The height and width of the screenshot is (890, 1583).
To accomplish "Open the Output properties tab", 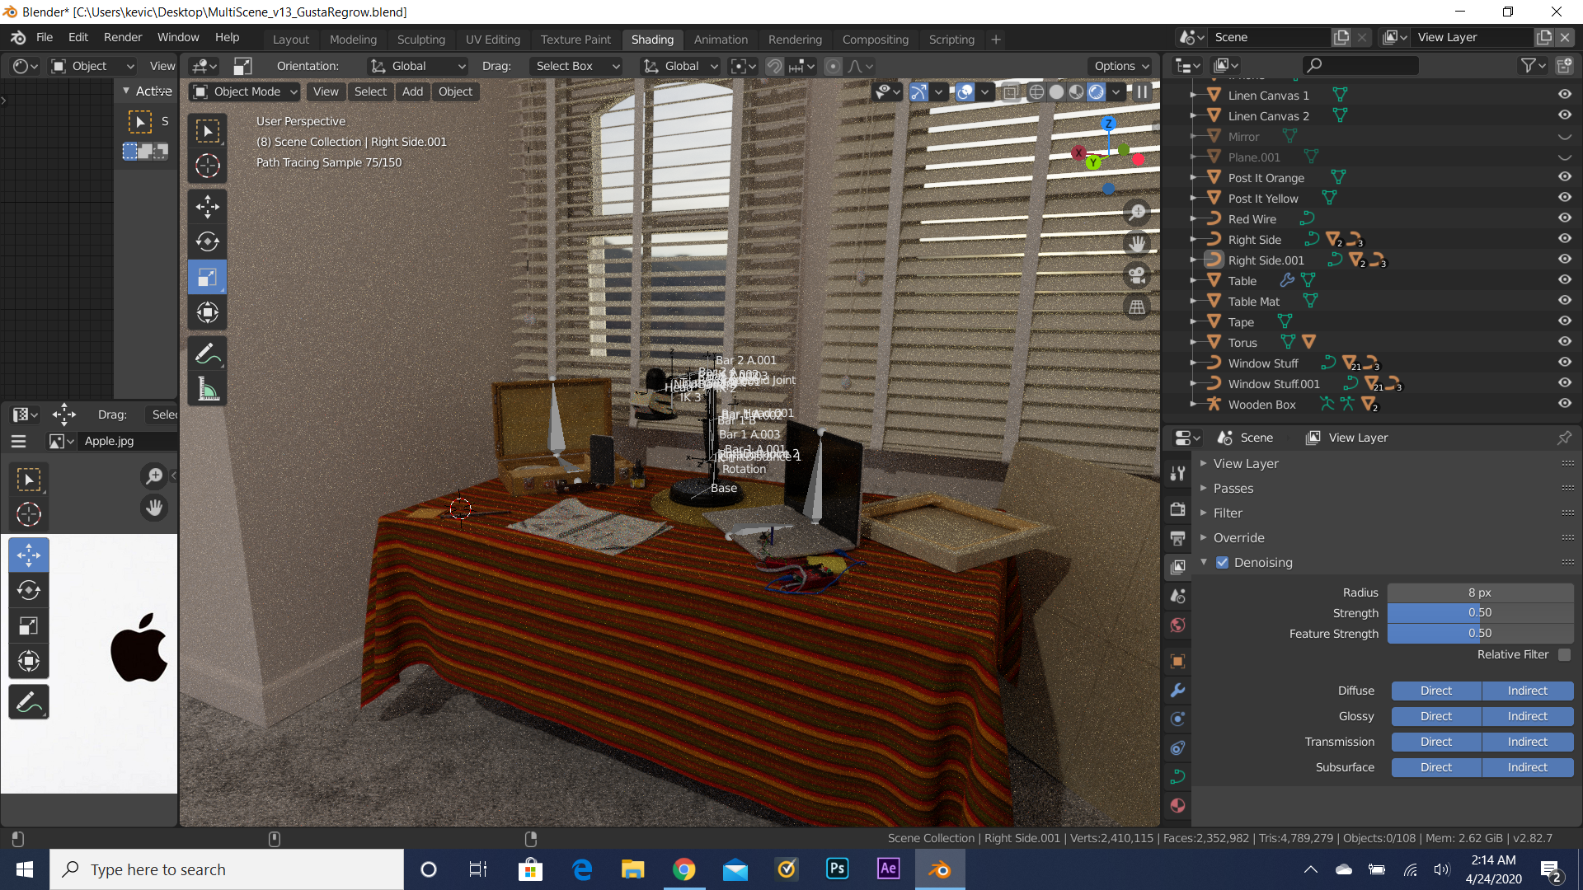I will pyautogui.click(x=1177, y=538).
